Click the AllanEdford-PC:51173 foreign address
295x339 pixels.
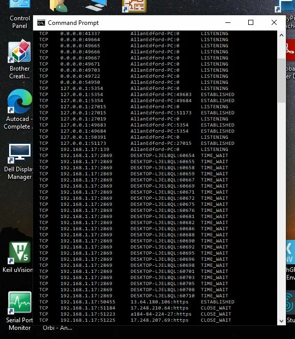161,113
